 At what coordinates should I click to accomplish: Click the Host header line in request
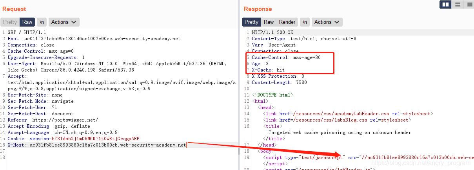click(94, 39)
